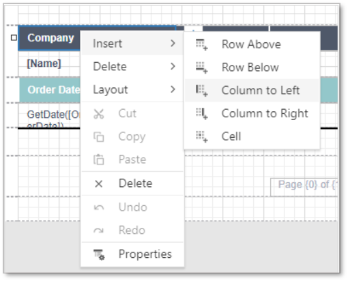348x281 pixels.
Task: Expand the Insert submenu arrow
Action: pyautogui.click(x=173, y=43)
